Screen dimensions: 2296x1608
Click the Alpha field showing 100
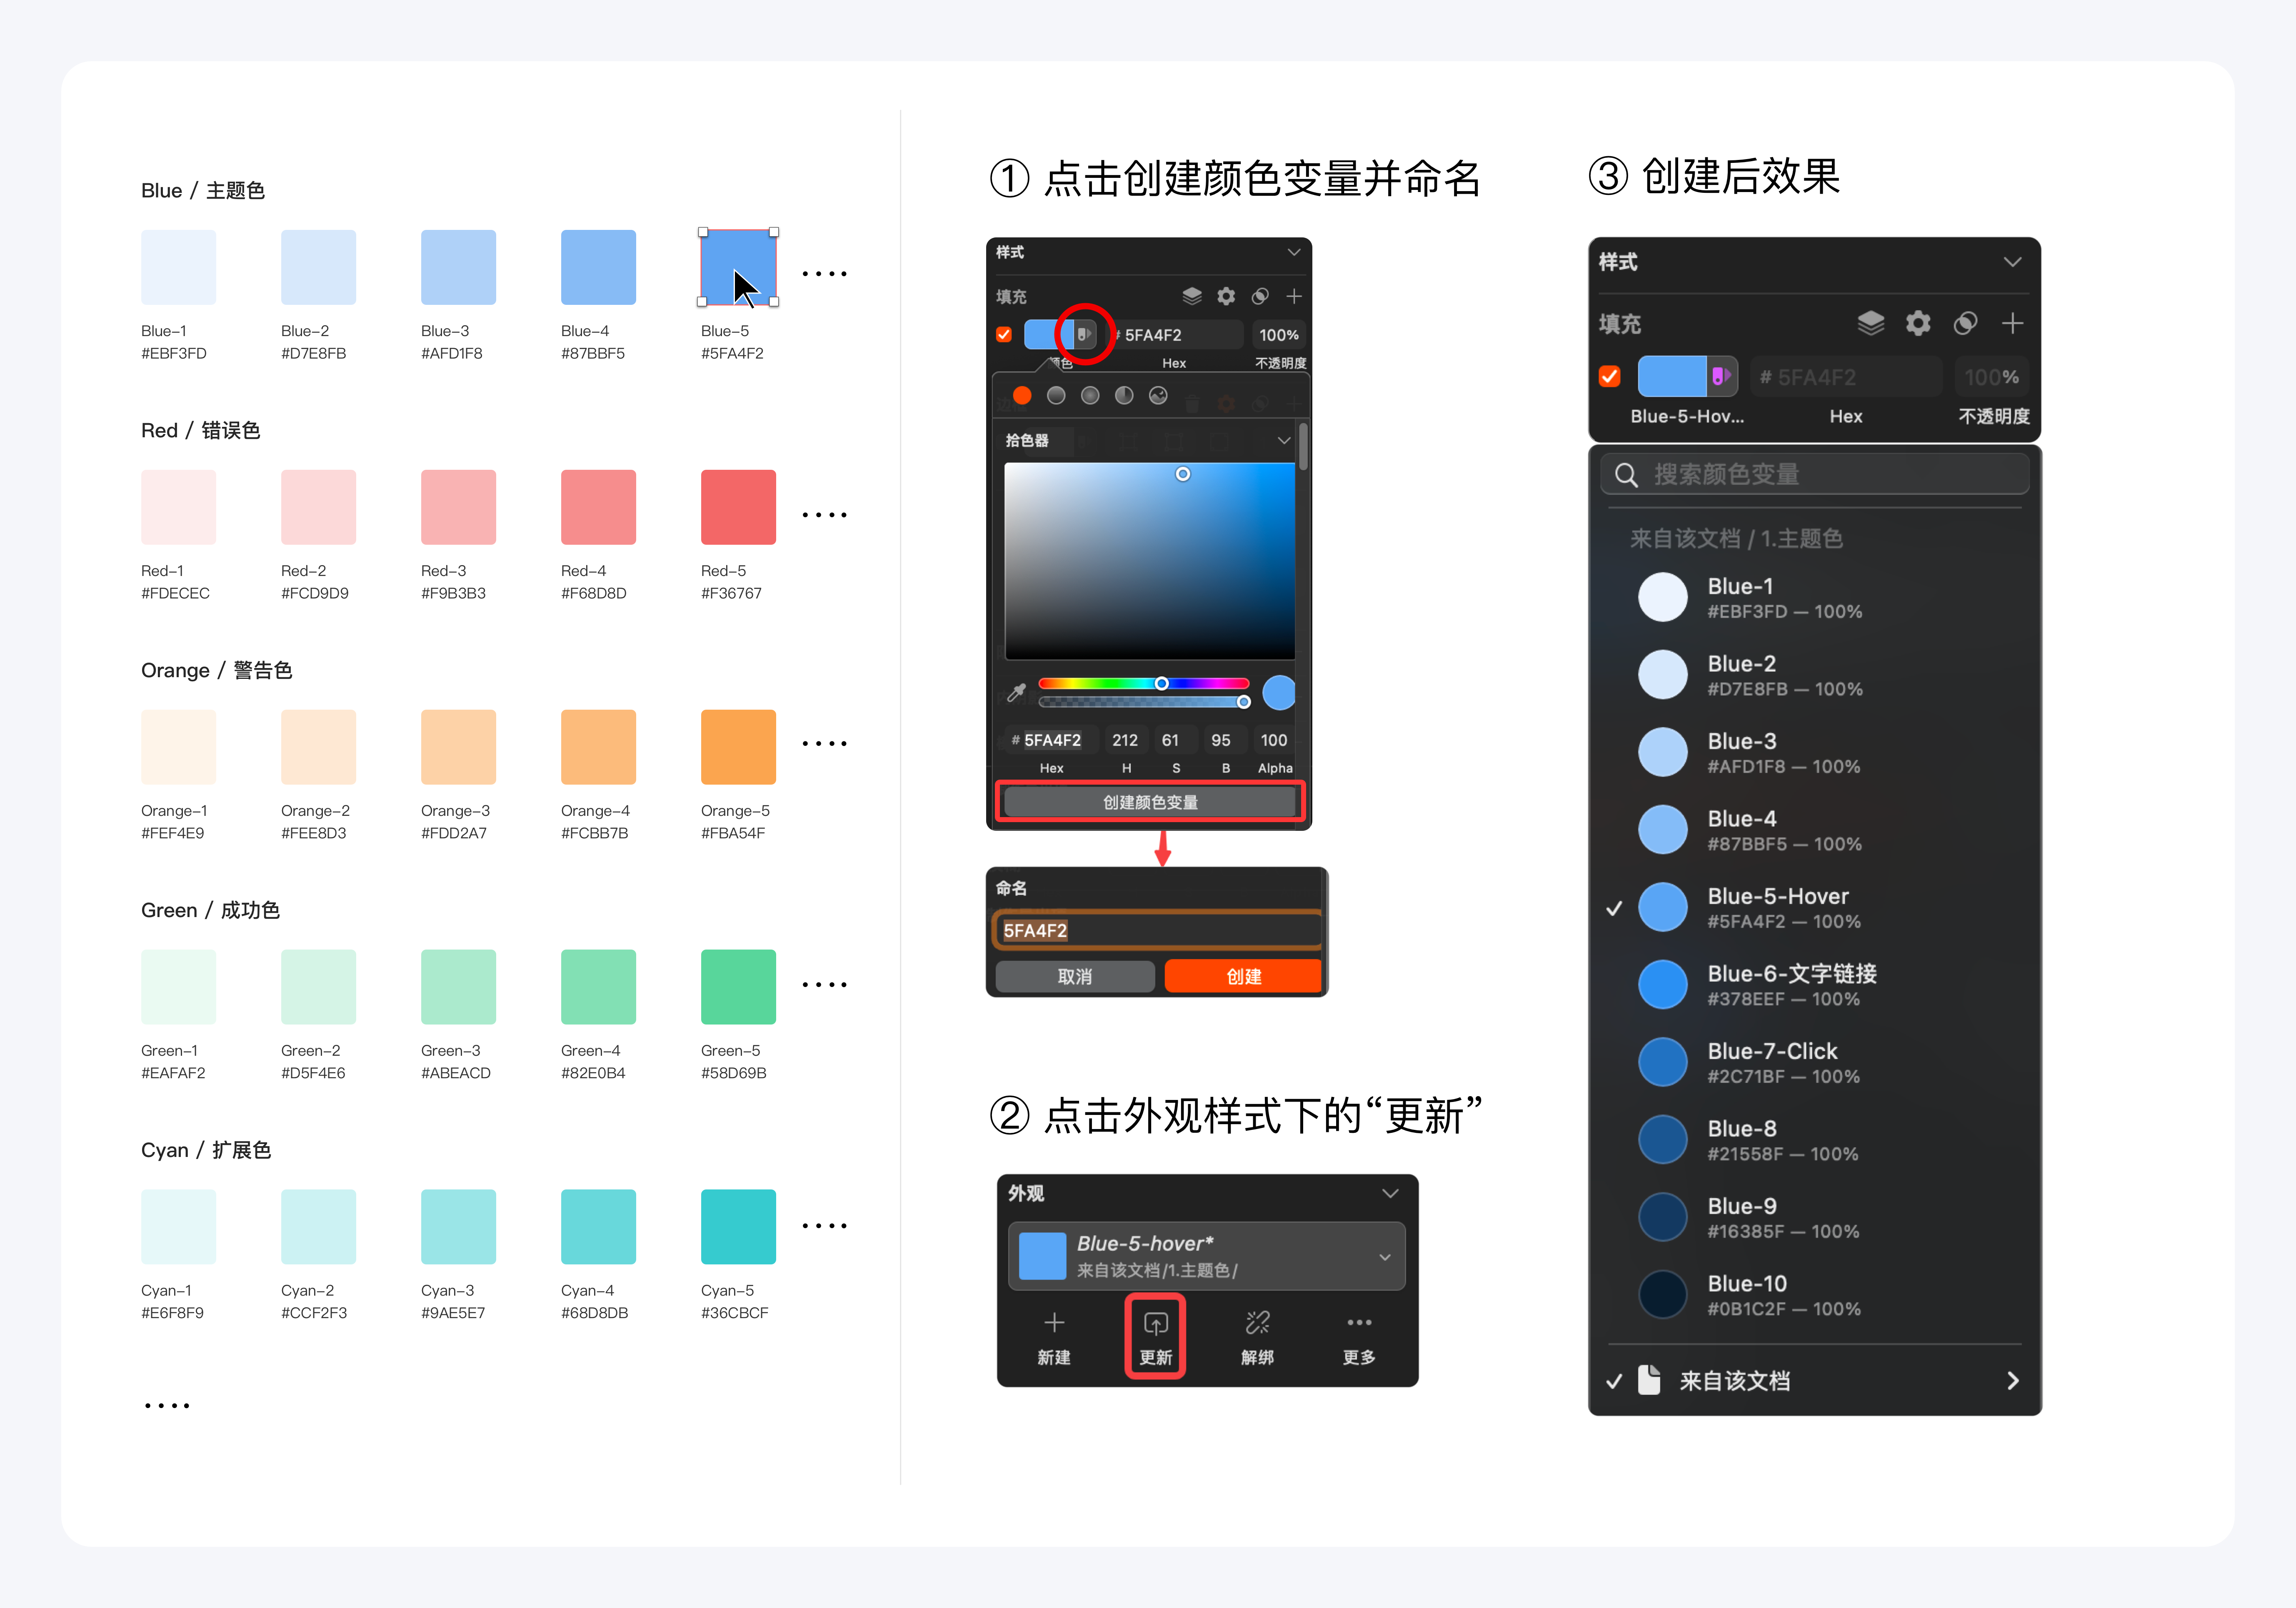(x=1274, y=740)
